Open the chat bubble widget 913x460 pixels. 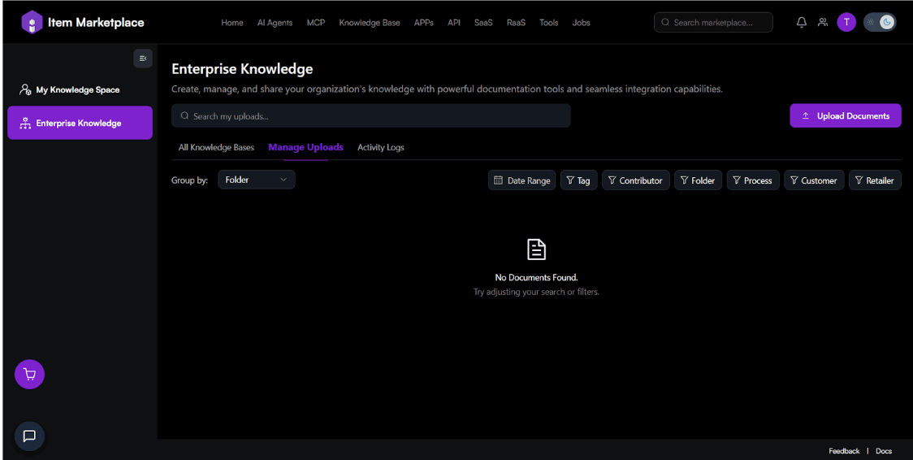click(30, 436)
